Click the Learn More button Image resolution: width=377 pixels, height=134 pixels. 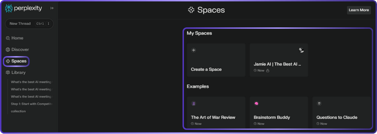coord(359,10)
